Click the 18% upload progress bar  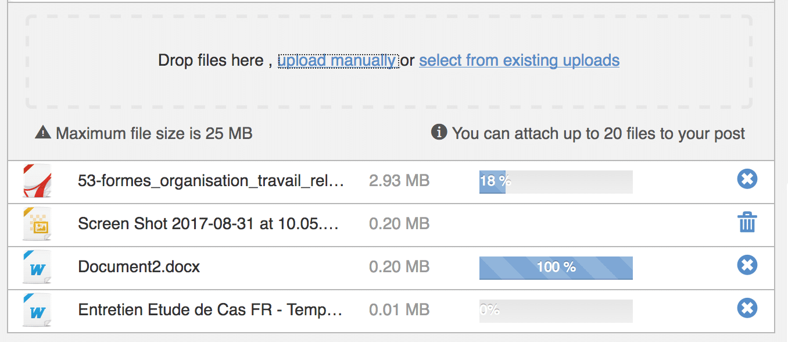(x=556, y=181)
